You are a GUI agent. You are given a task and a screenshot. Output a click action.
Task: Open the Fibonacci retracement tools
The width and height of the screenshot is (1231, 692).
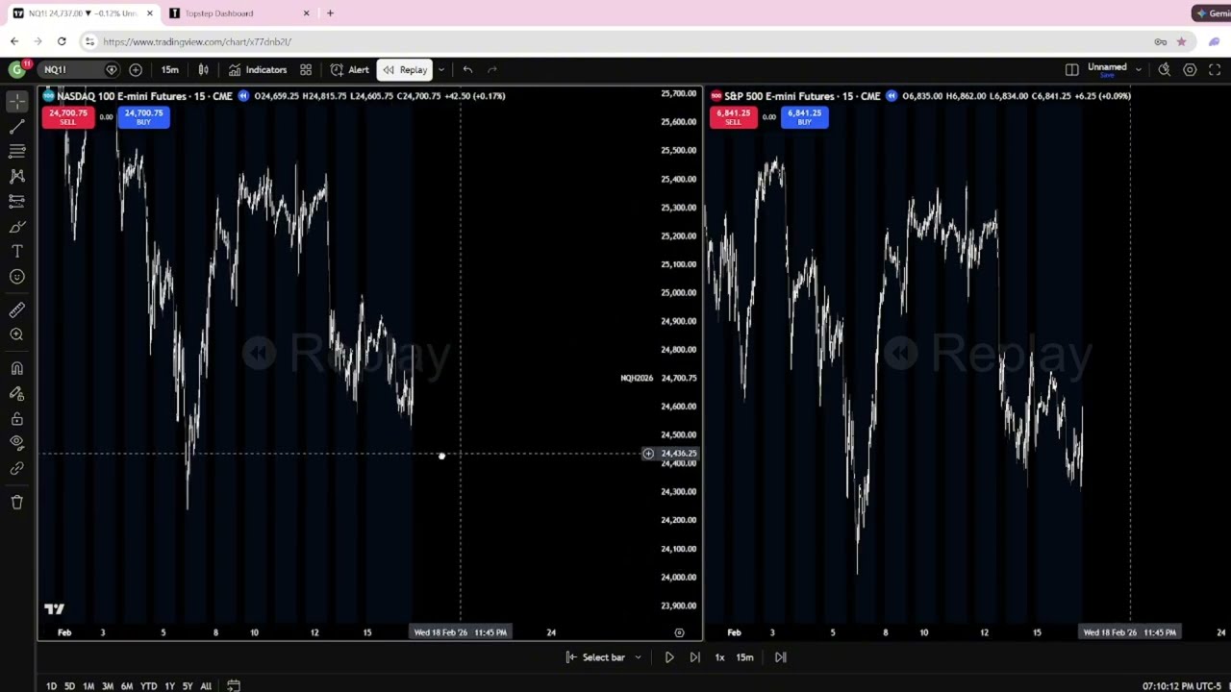coord(16,151)
